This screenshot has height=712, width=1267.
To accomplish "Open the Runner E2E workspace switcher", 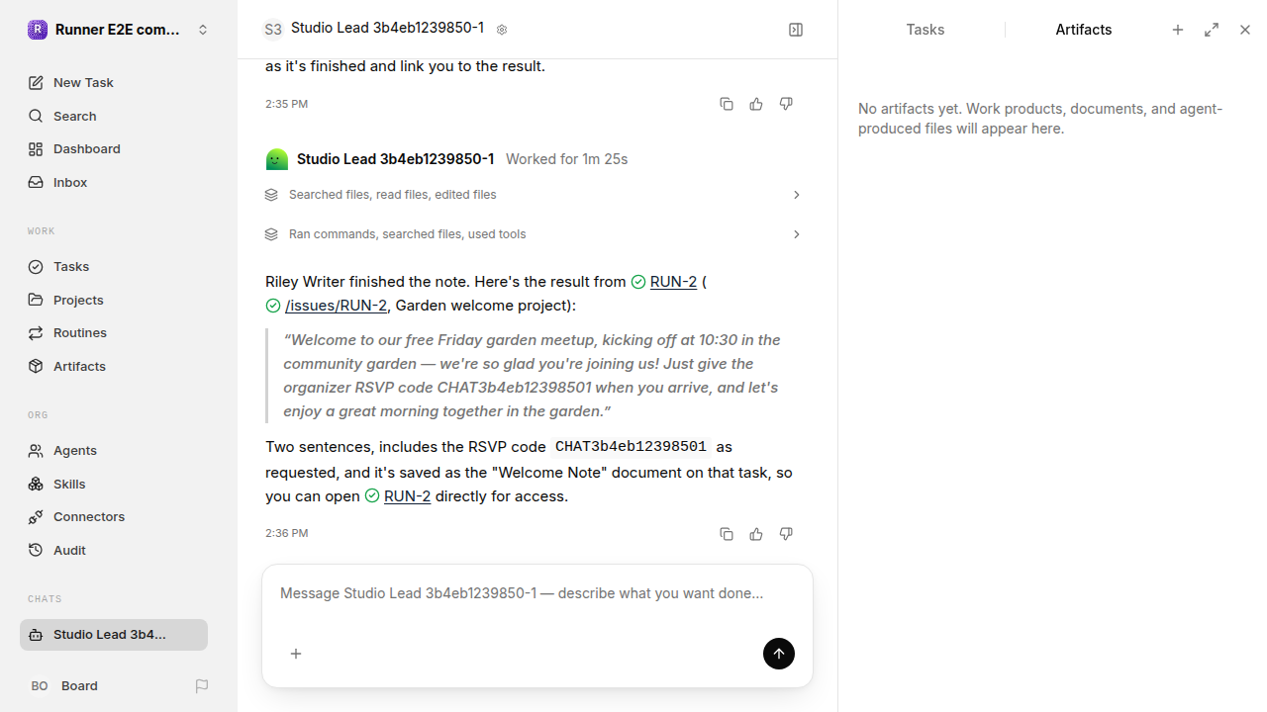I will (x=119, y=30).
